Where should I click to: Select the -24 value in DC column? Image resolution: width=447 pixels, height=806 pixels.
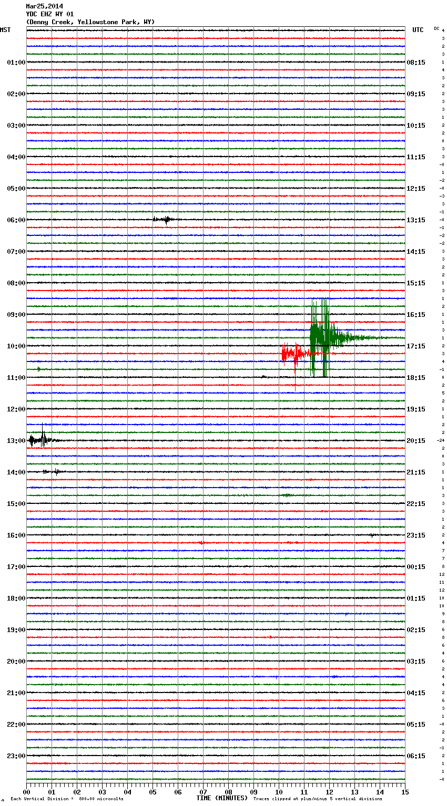click(x=441, y=440)
